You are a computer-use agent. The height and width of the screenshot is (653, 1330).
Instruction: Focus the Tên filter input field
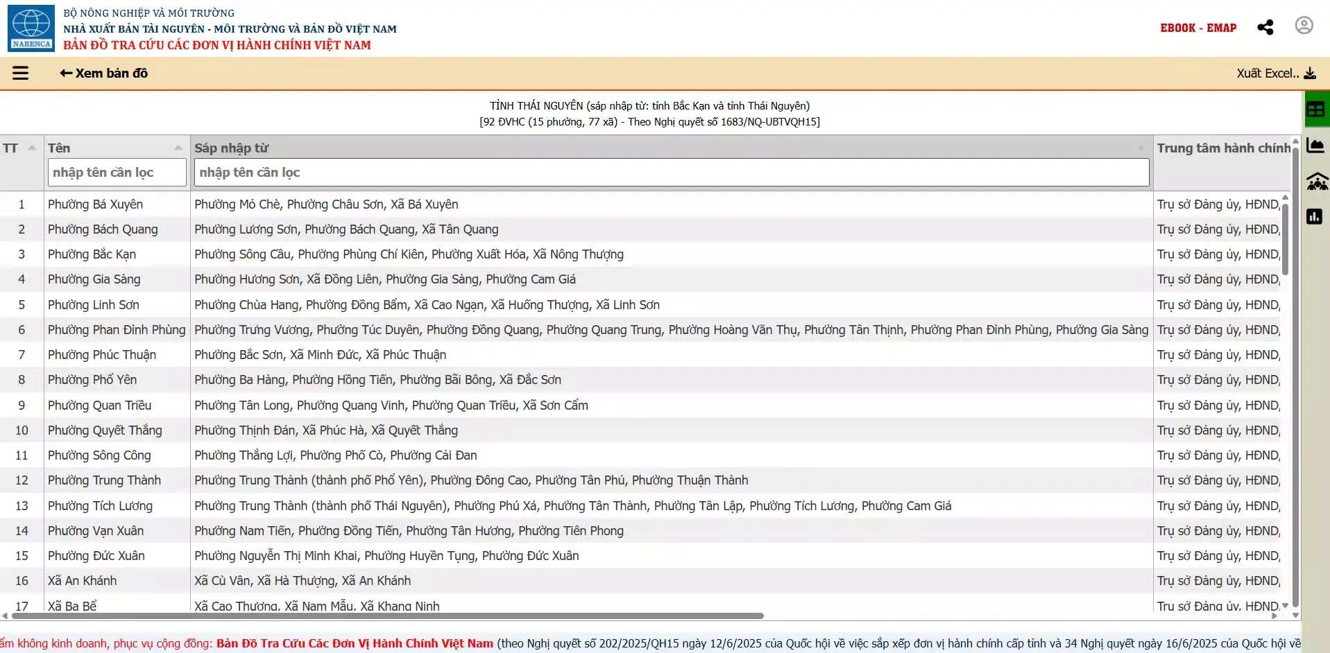pos(117,173)
